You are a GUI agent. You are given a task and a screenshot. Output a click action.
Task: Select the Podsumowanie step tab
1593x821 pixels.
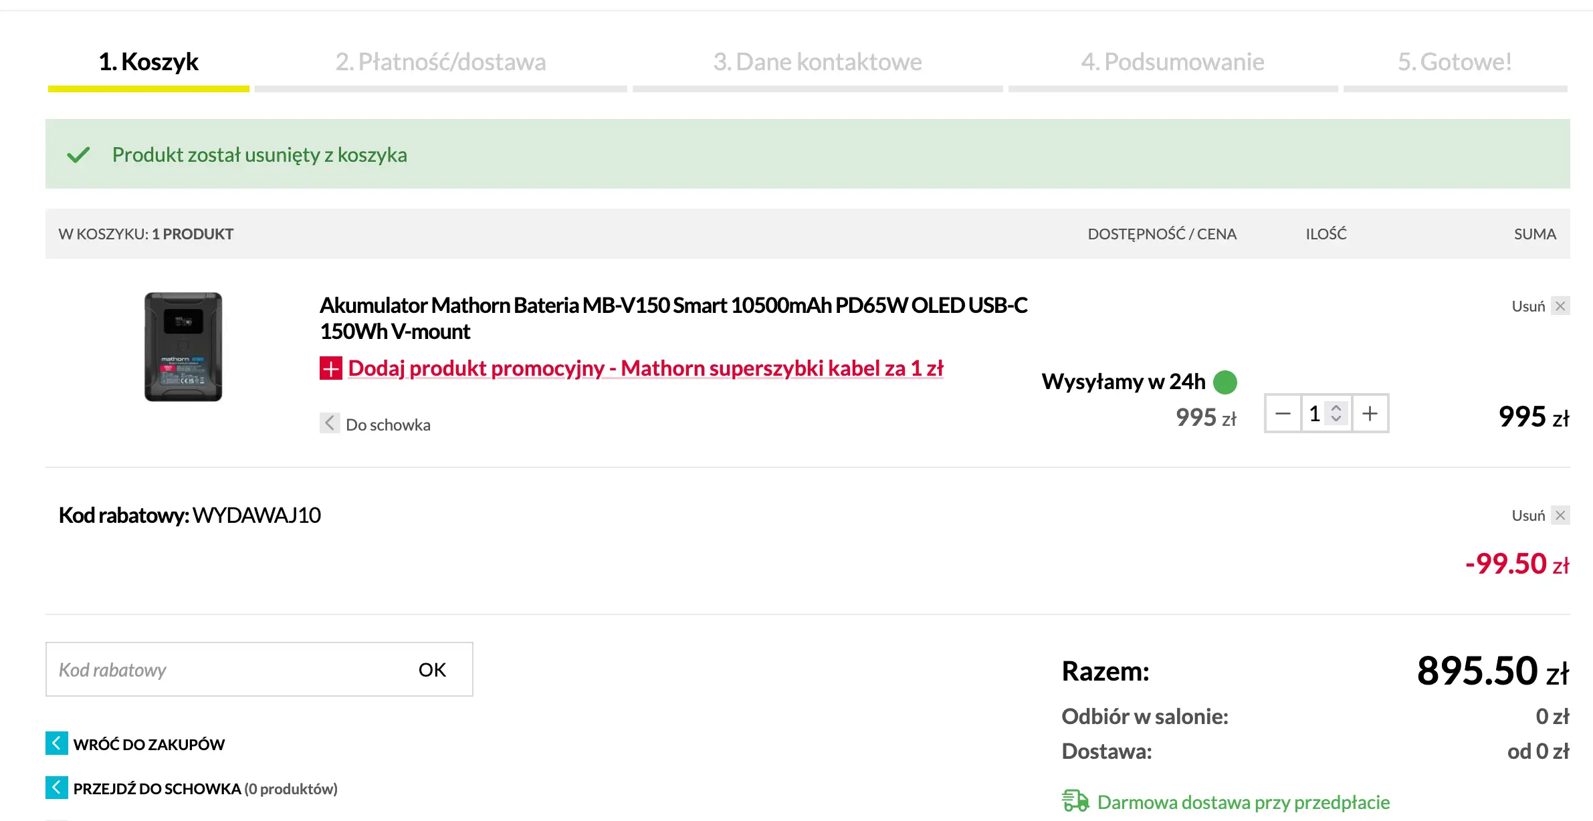pos(1172,62)
